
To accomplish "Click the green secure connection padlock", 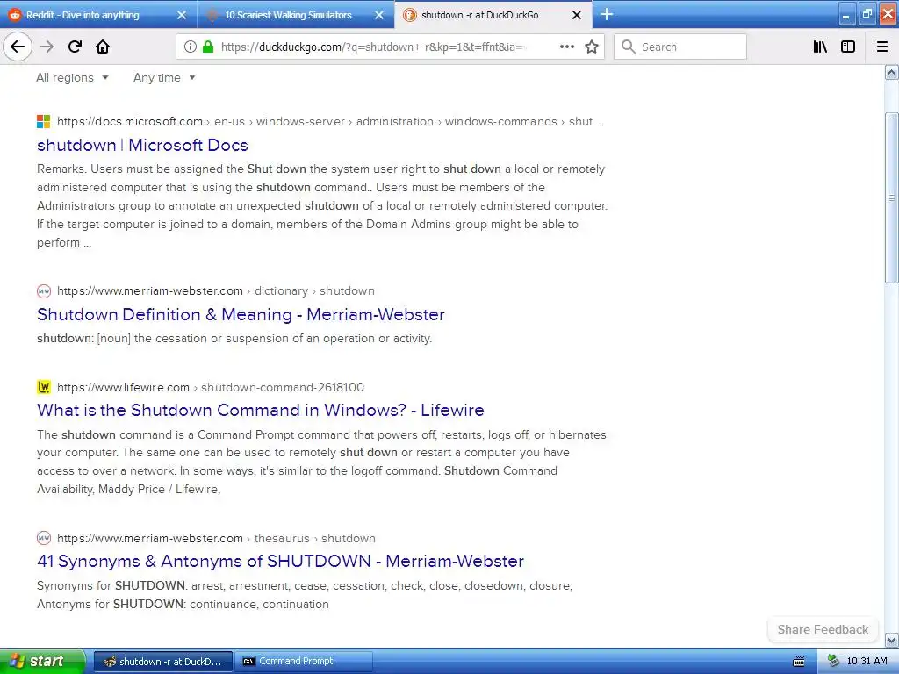I will [208, 47].
